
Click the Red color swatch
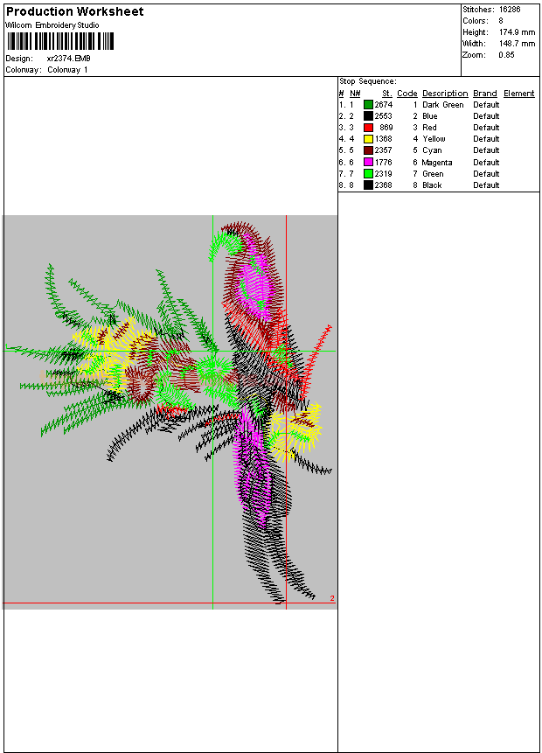368,128
